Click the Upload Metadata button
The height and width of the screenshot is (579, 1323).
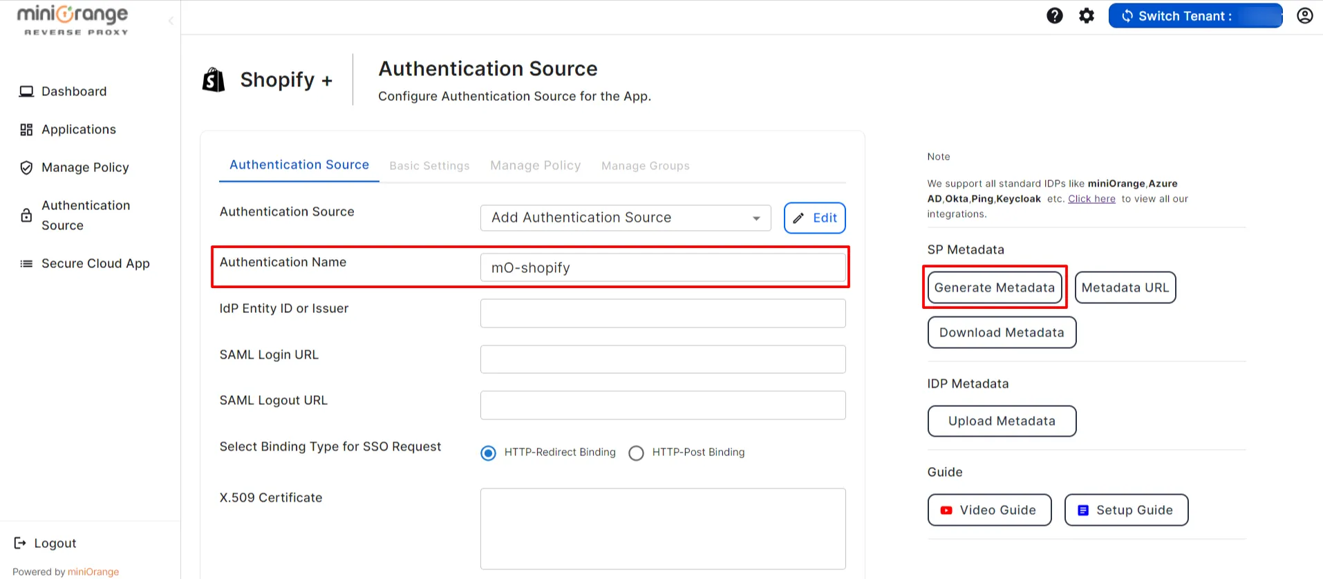(x=1002, y=421)
